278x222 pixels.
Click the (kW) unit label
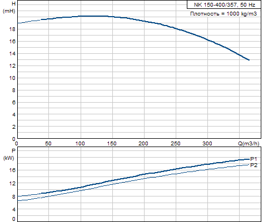pos(9,158)
